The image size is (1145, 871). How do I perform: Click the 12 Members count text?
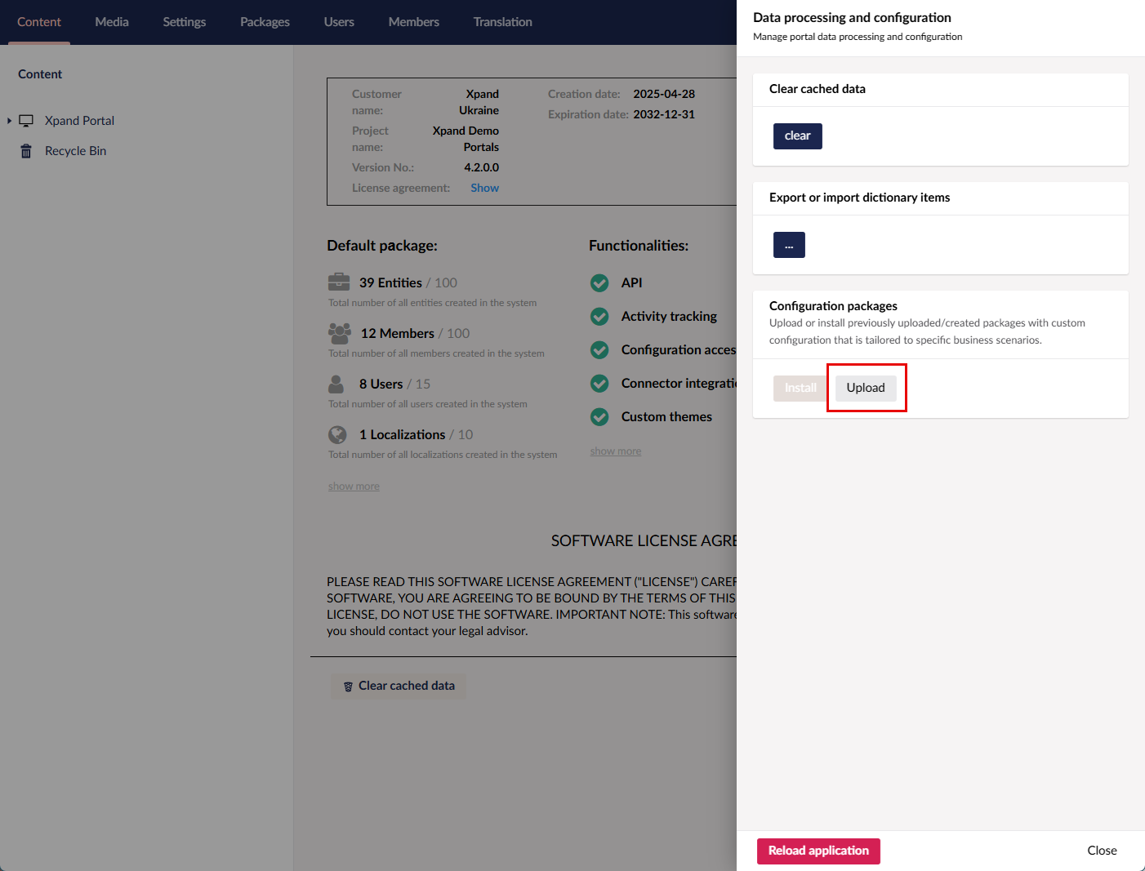tap(397, 333)
